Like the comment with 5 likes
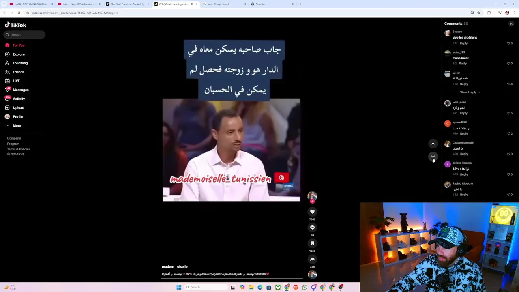 point(509,113)
